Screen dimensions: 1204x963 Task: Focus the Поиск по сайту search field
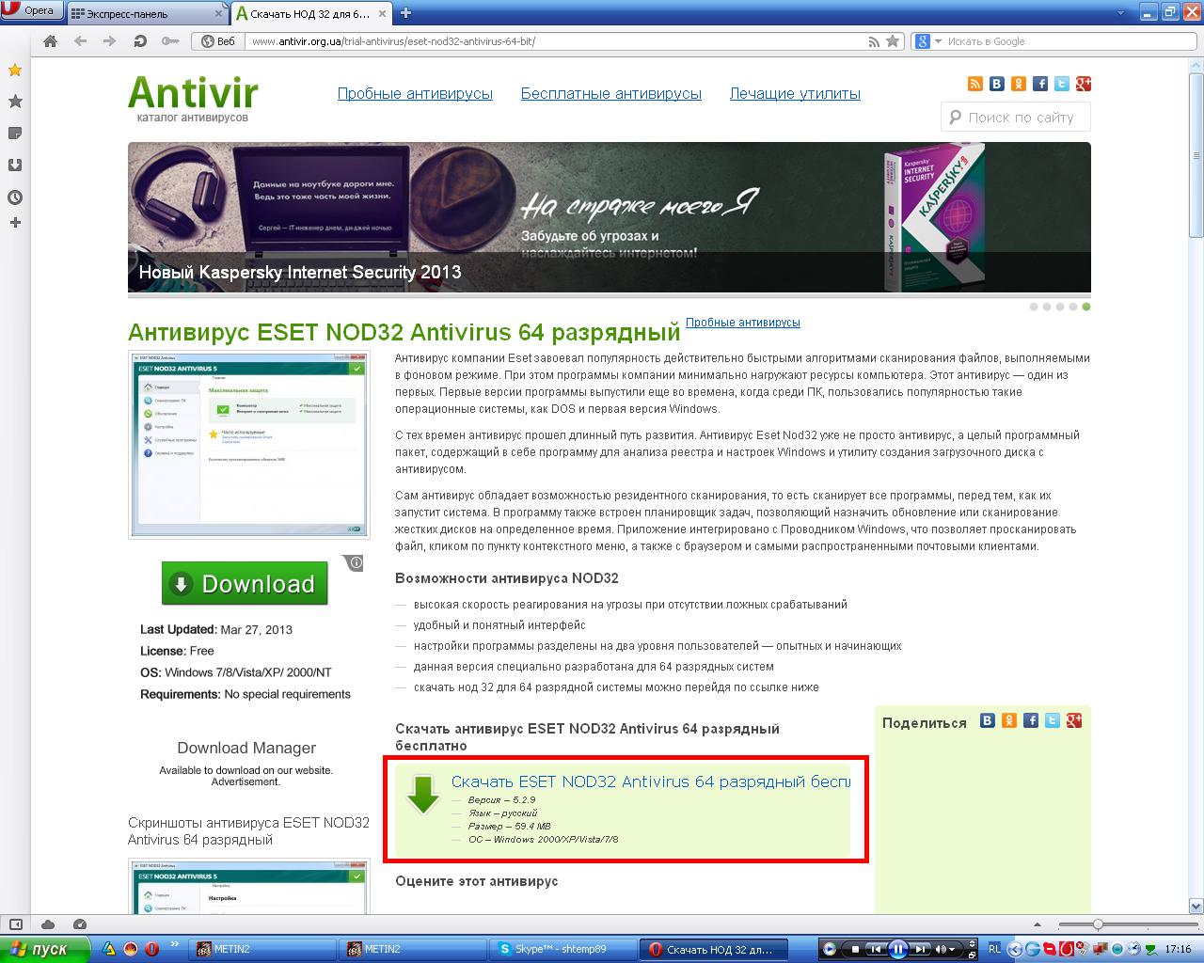(x=1016, y=118)
